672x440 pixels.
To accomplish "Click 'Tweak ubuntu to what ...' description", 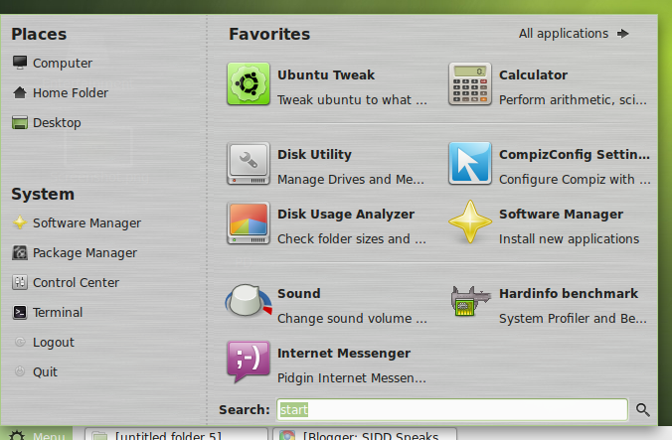I will click(352, 99).
